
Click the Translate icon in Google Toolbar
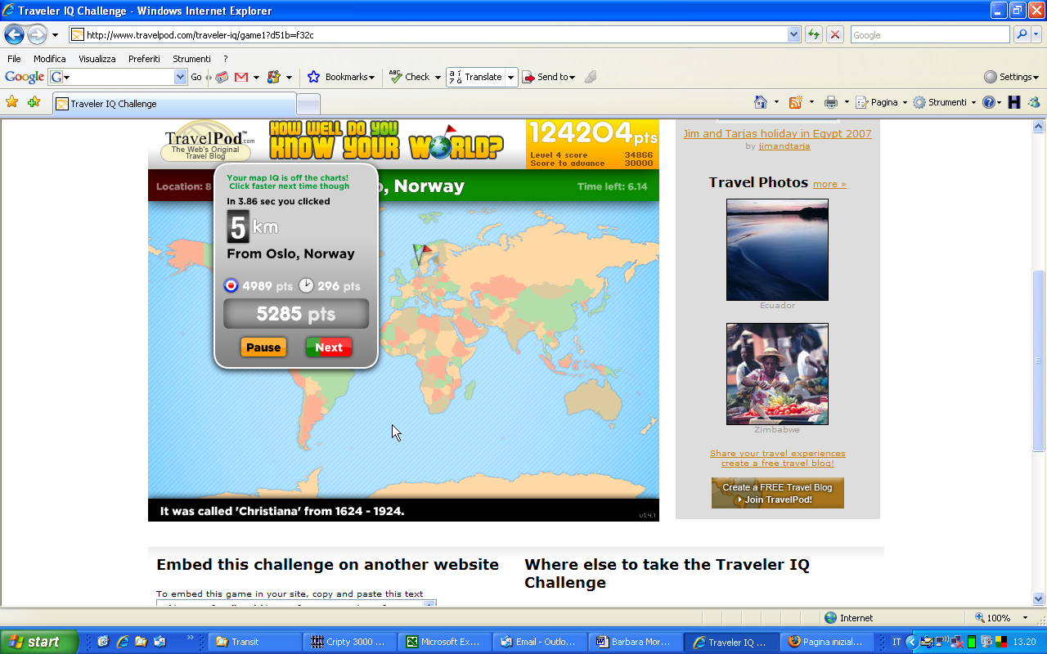click(456, 77)
